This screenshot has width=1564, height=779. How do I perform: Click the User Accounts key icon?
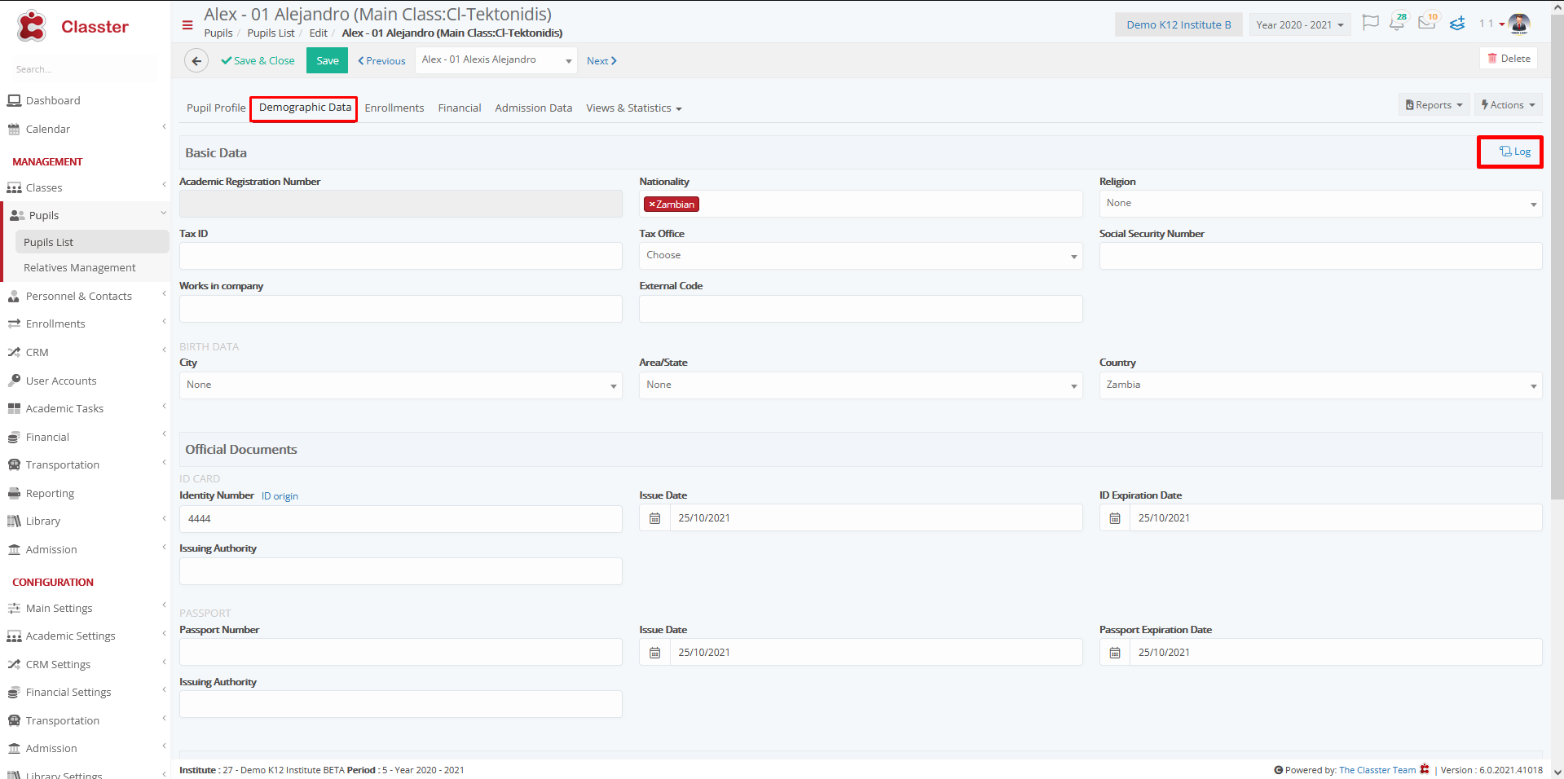(14, 381)
